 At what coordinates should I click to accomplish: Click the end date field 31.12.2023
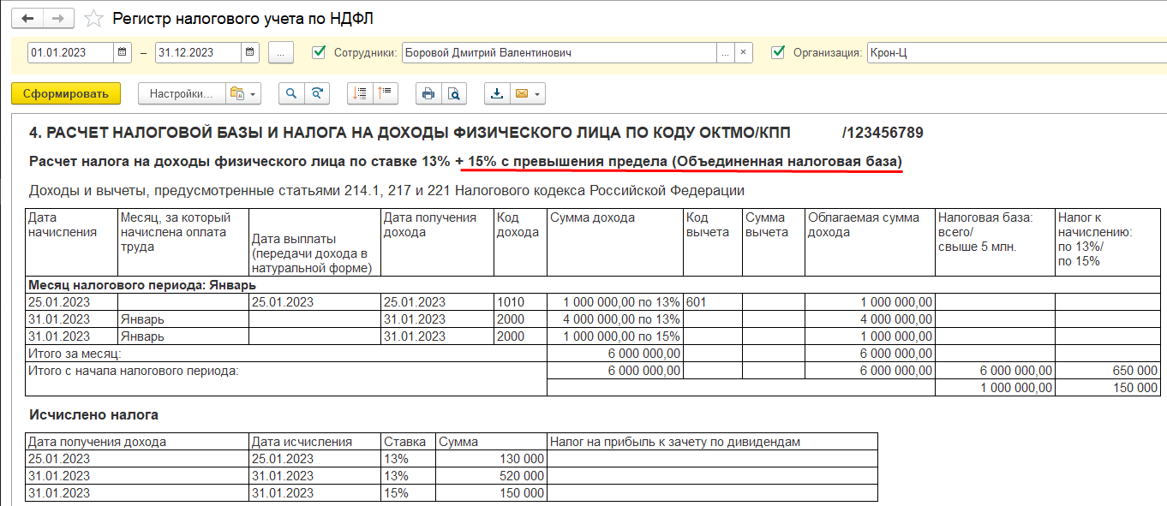[197, 52]
